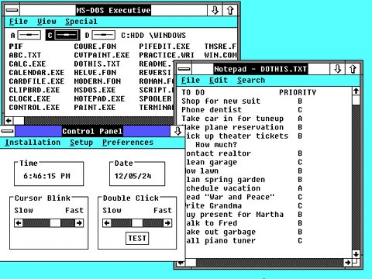Screen dimensions: 372x279
Task: Click Notepad vertical scrollbar down arrow
Action: coord(356,254)
